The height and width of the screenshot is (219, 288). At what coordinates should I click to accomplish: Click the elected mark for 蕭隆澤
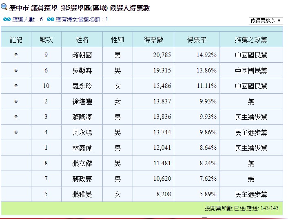coord(16,117)
